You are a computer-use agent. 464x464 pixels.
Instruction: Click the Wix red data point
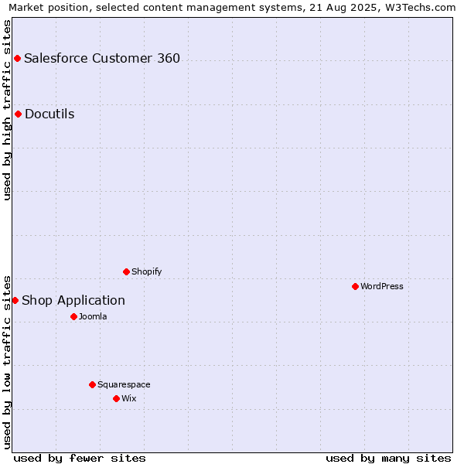click(116, 398)
